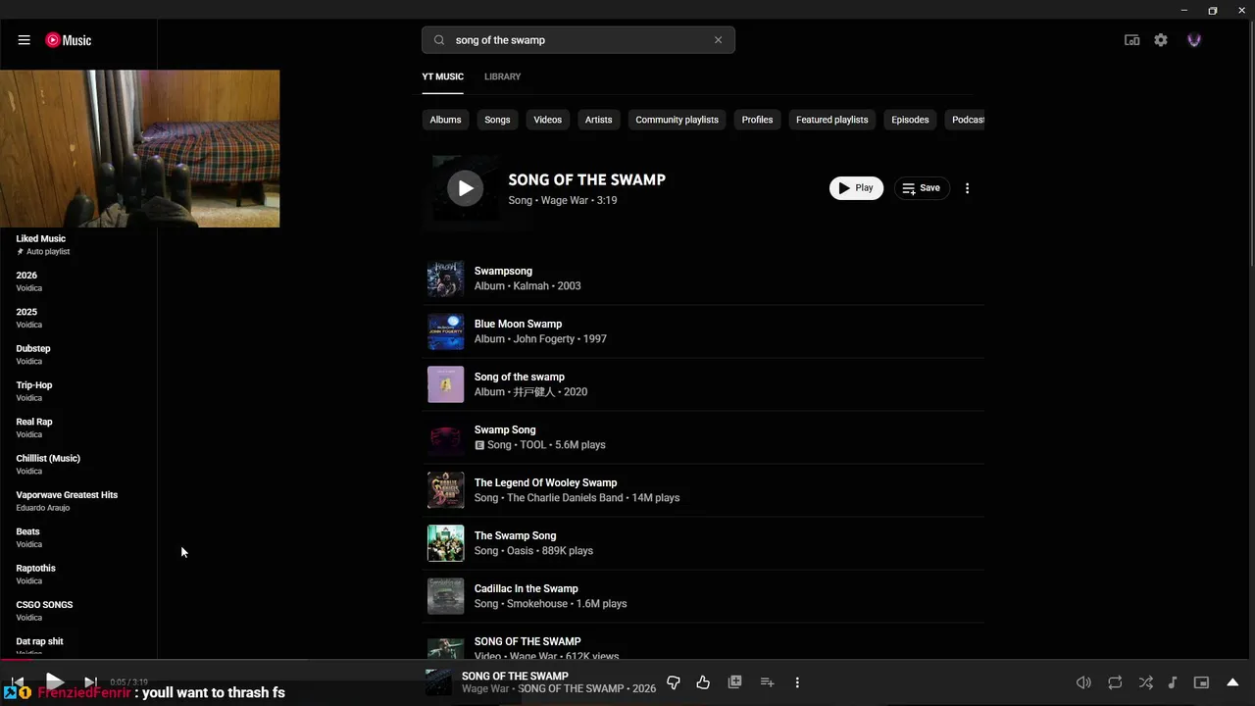Click the now-playing album art in player bar
This screenshot has height=706, width=1255.
point(438,682)
